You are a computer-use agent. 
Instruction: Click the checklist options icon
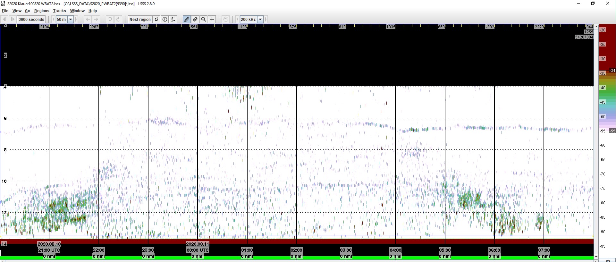(173, 19)
